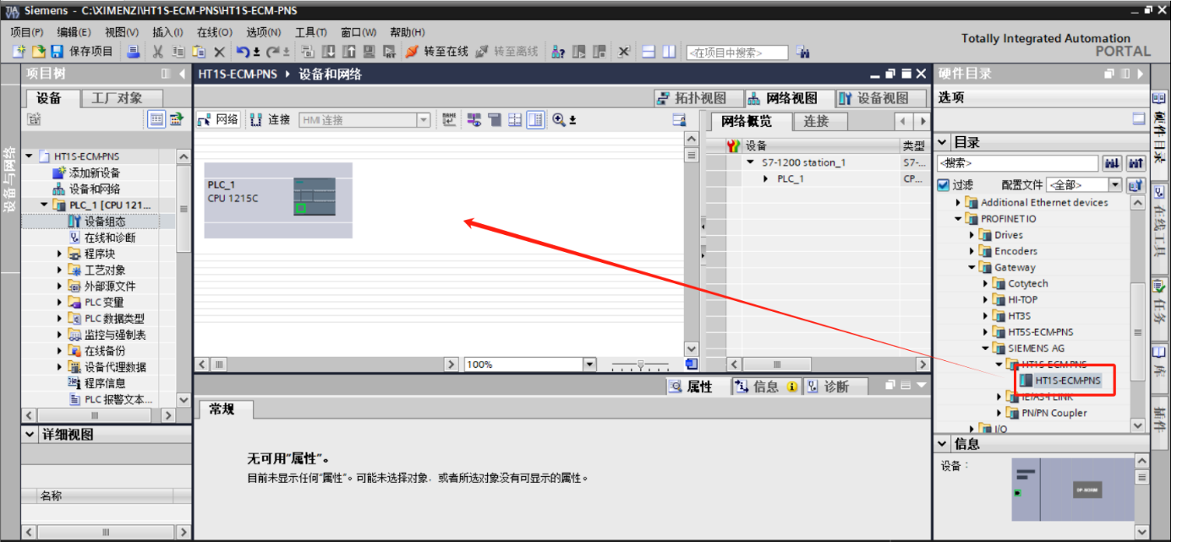Click the zoom magnifier icon in network toolbar
The width and height of the screenshot is (1177, 542).
tap(559, 120)
